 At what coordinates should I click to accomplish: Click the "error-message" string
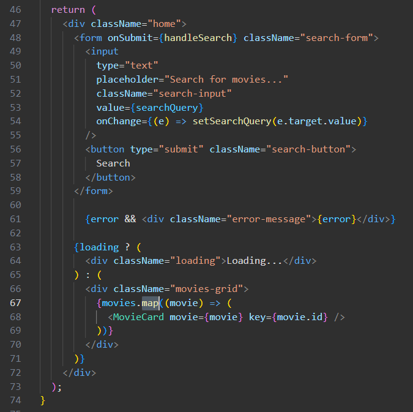click(x=266, y=219)
